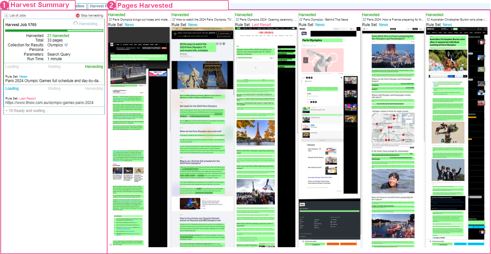The image size is (491, 254).
Task: Expand the 10 Ready and waiting list
Action: tap(26, 111)
